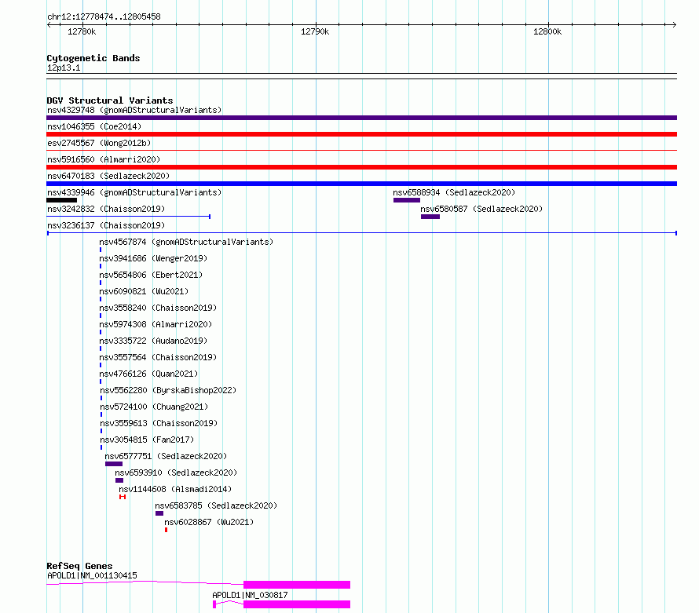Open nsv3242832 (Chaisson2019) label
699x613 pixels.
click(x=106, y=209)
